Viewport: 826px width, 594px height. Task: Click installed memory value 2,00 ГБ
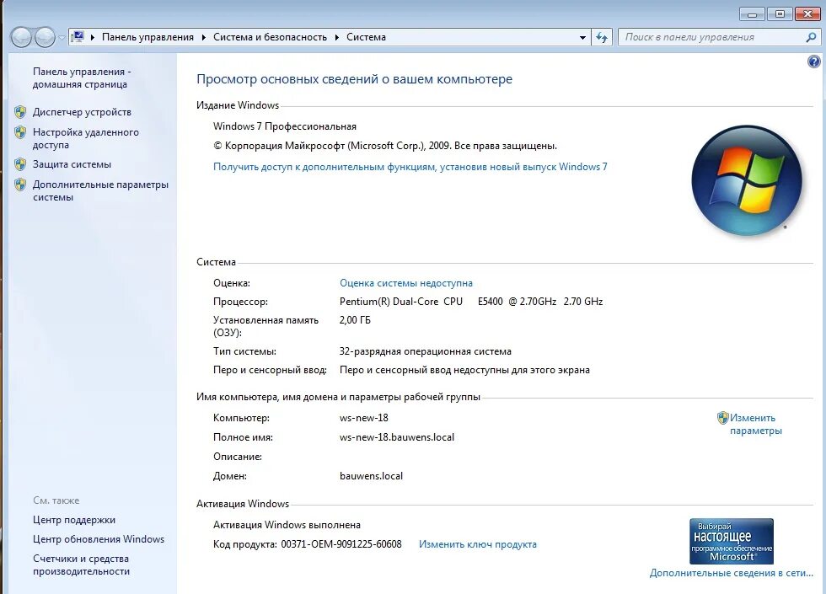[355, 320]
